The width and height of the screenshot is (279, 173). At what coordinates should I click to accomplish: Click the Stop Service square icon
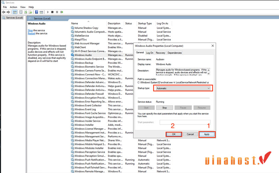pyautogui.click(x=52, y=12)
